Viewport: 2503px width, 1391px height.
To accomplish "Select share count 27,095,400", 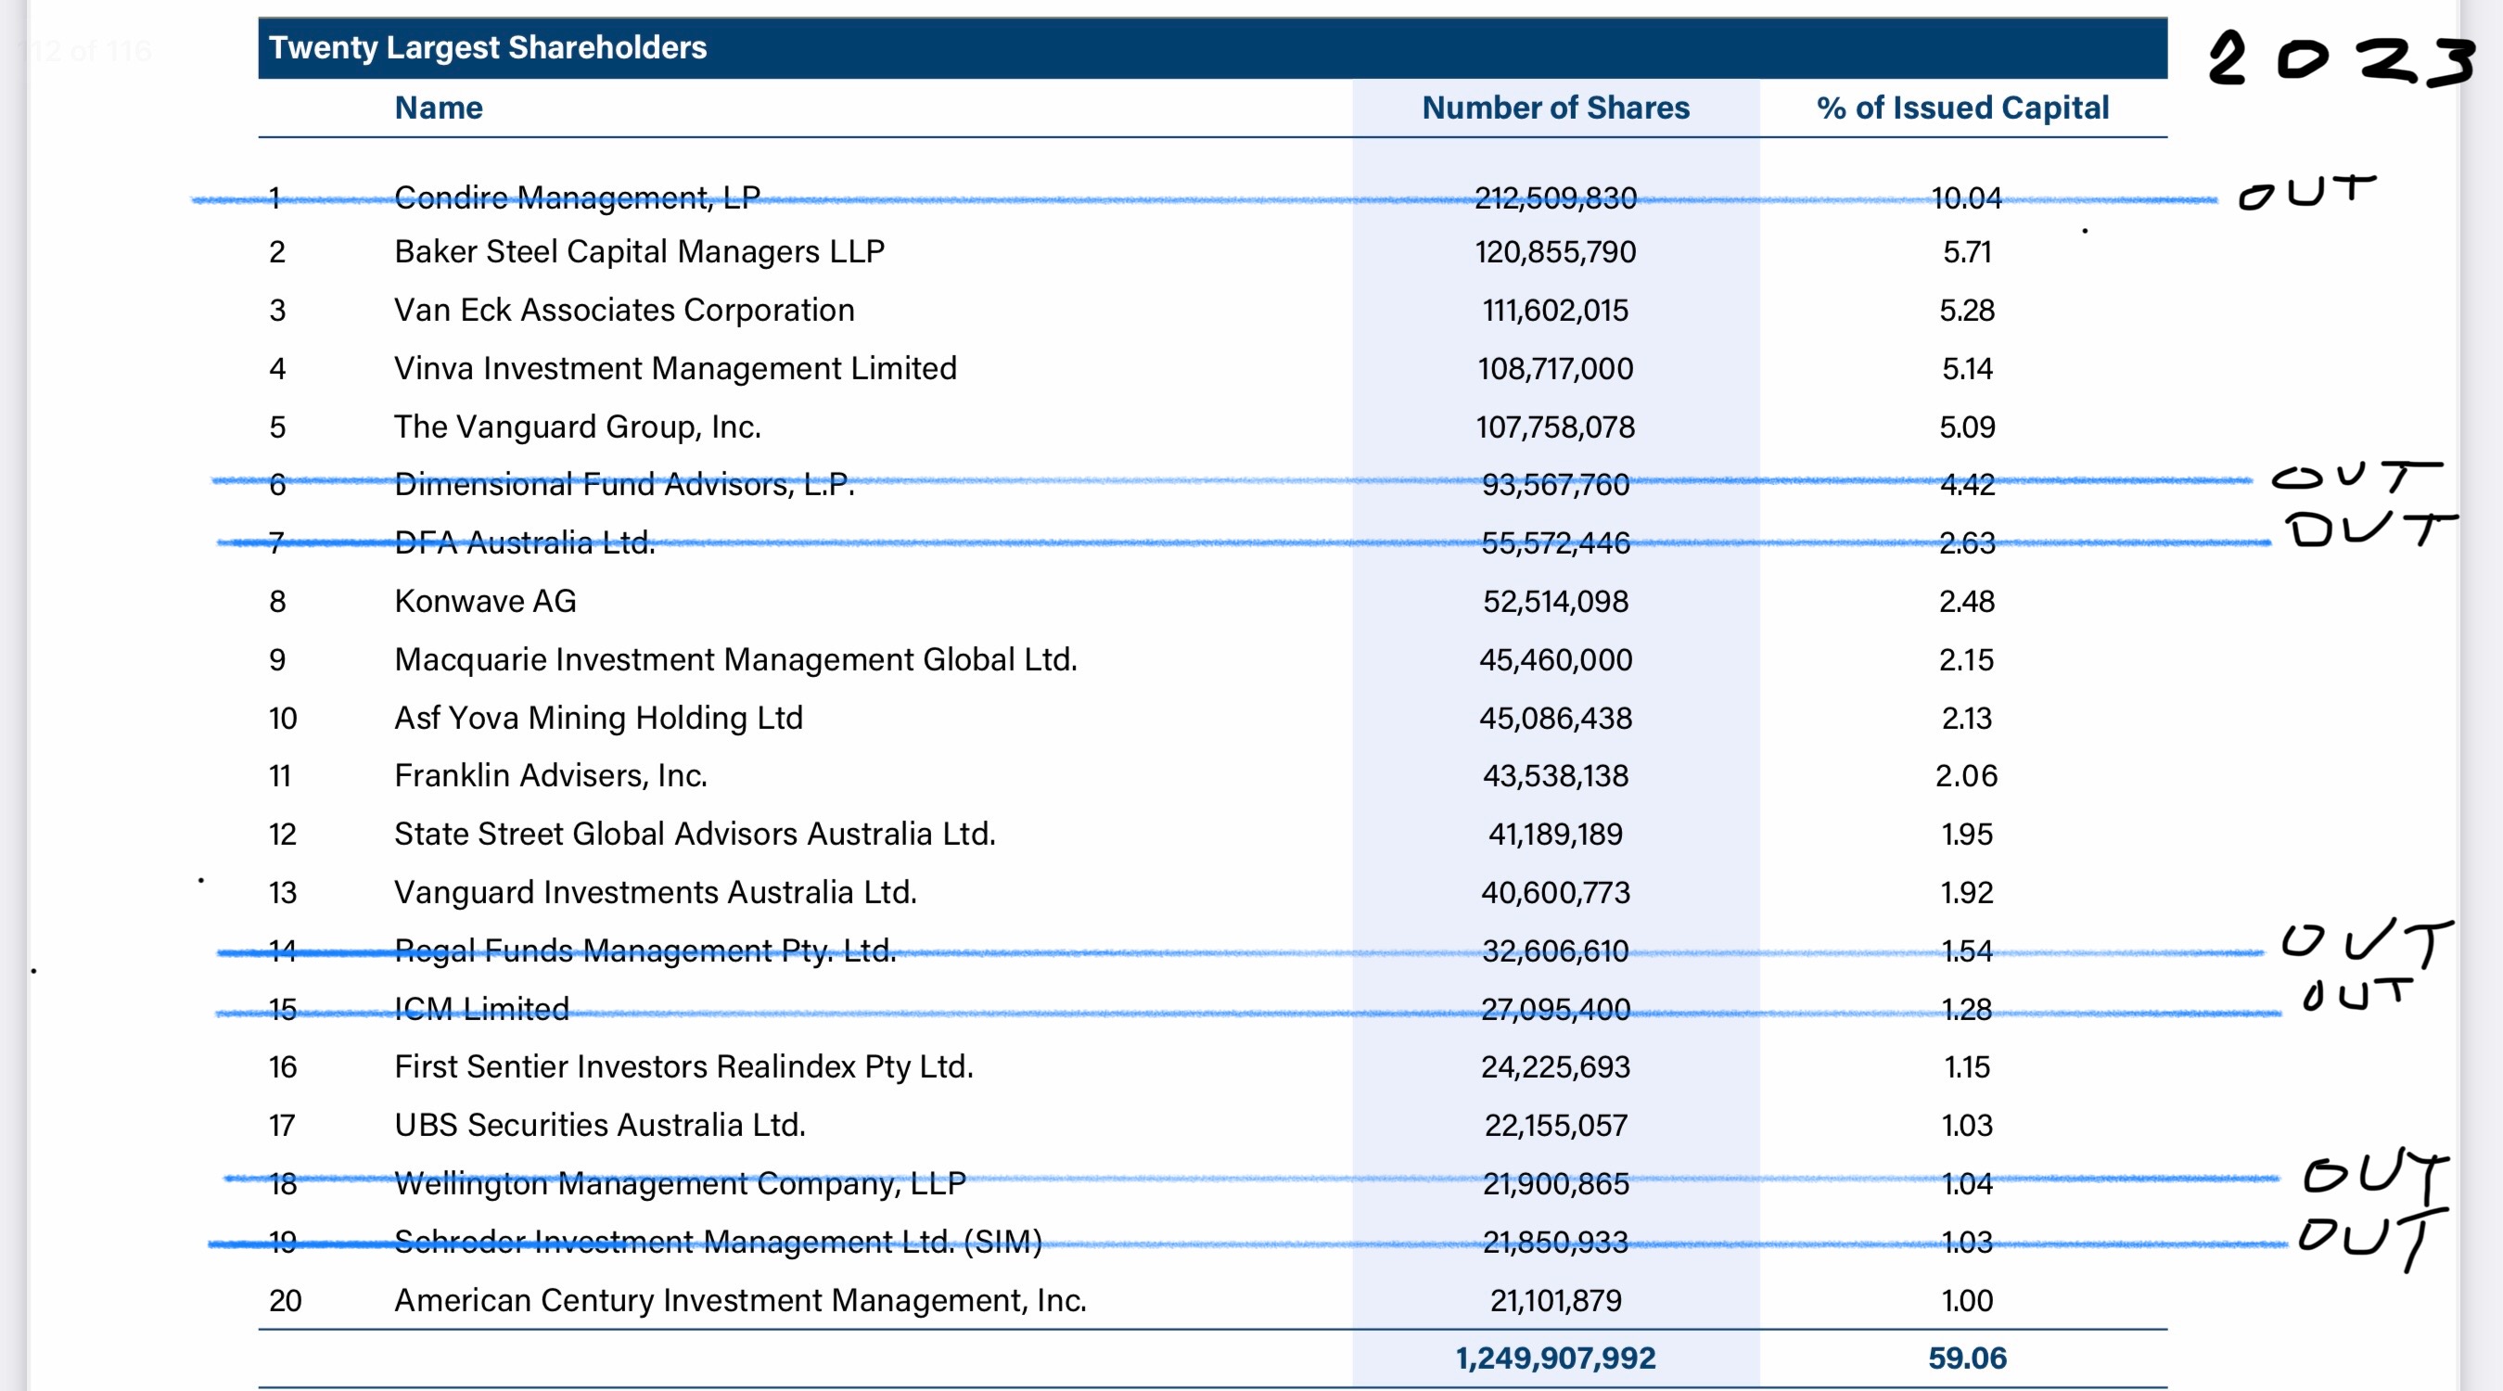I will click(x=1555, y=1008).
